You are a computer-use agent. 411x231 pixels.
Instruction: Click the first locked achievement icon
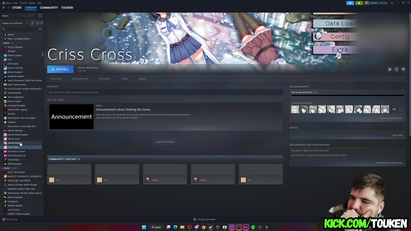tap(295, 109)
